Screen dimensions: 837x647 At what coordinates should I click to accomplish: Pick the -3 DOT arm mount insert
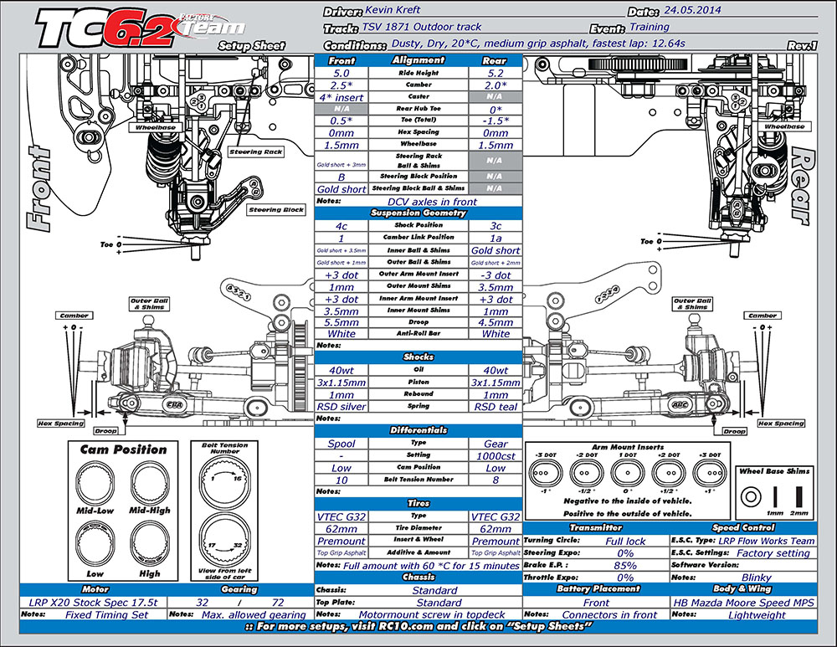[545, 472]
